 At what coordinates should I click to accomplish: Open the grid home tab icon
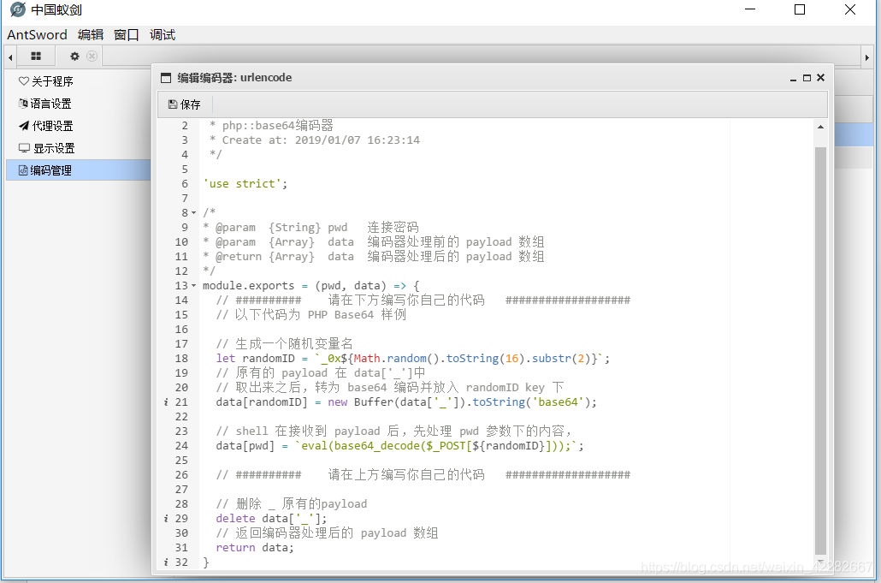click(36, 57)
